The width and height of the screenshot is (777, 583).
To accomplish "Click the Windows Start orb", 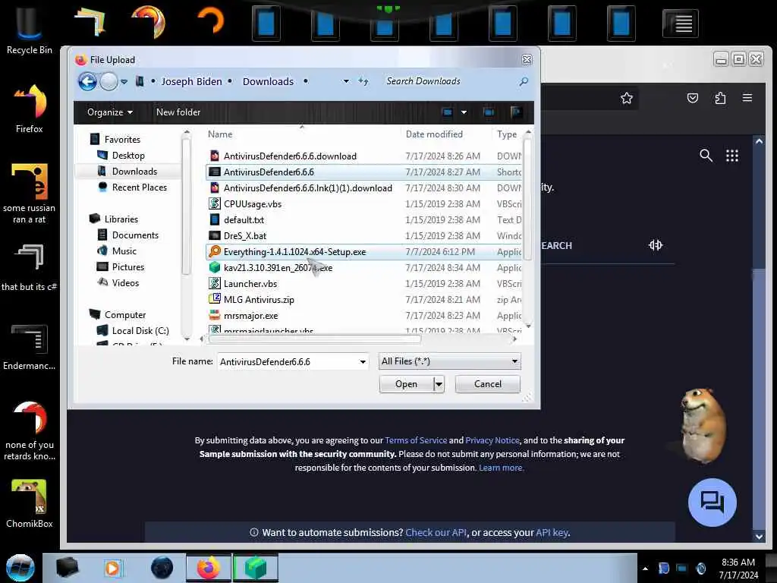I will pyautogui.click(x=20, y=568).
